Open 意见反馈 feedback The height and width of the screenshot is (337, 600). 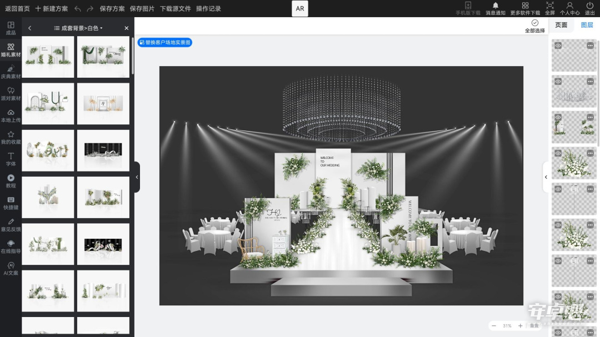coord(11,225)
